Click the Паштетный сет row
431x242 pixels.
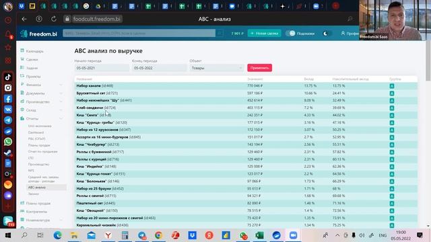pos(246,203)
